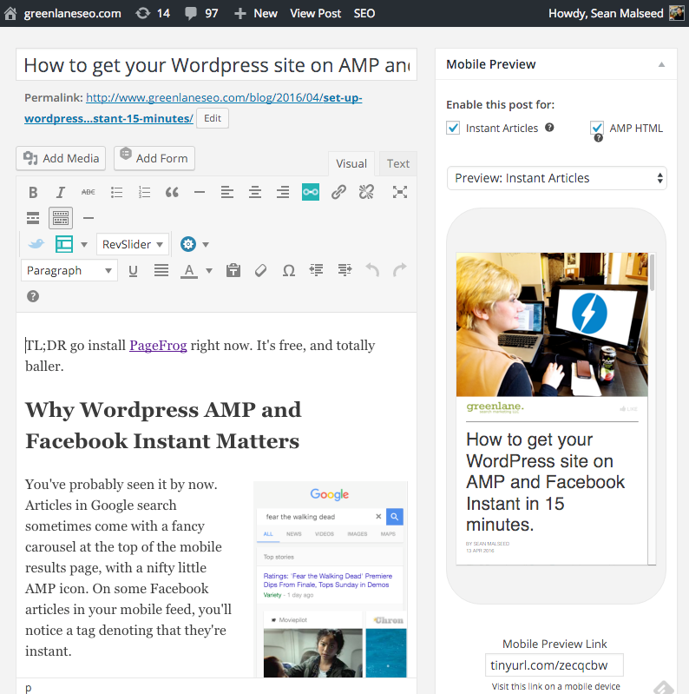689x694 pixels.
Task: Open the 14 updates indicator
Action: [x=153, y=13]
